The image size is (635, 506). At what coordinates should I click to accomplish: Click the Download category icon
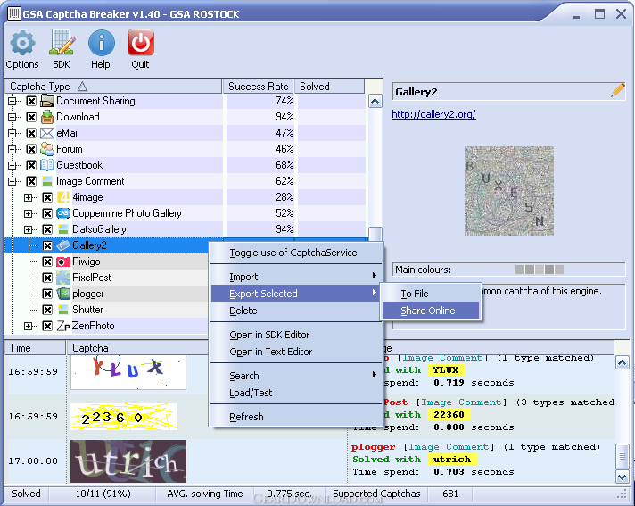[x=47, y=117]
